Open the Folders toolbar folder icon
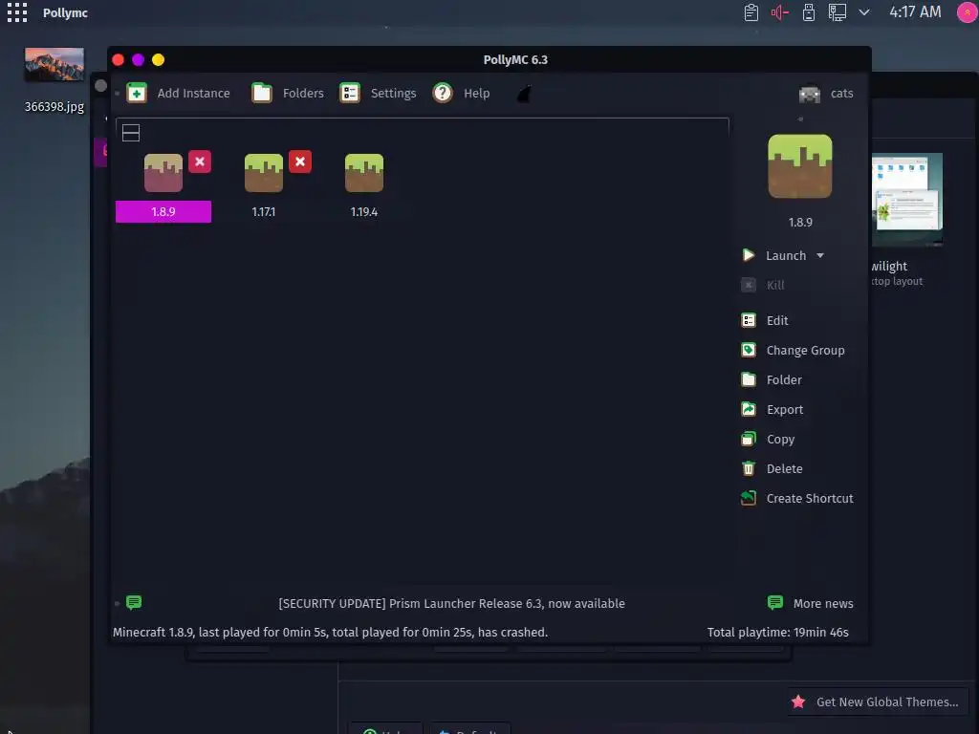Screen dimensions: 979x734 [262, 93]
